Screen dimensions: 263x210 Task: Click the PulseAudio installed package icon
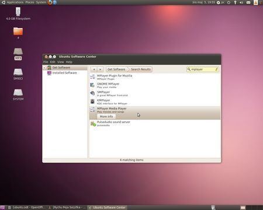click(x=93, y=124)
